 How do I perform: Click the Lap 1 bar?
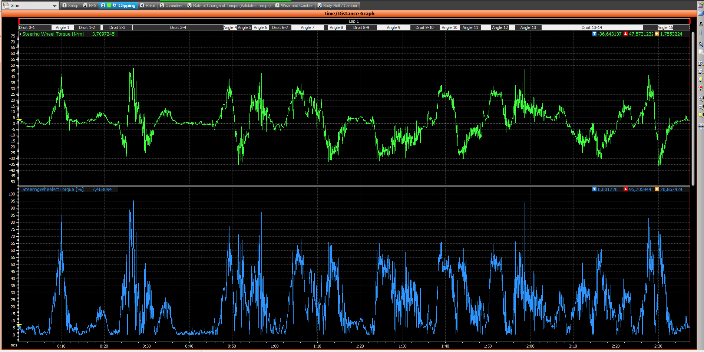[x=354, y=21]
